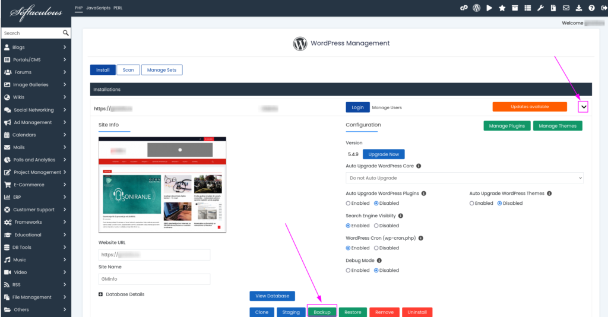The width and height of the screenshot is (608, 317).
Task: Collapse installation details with chevron arrow
Action: (x=583, y=107)
